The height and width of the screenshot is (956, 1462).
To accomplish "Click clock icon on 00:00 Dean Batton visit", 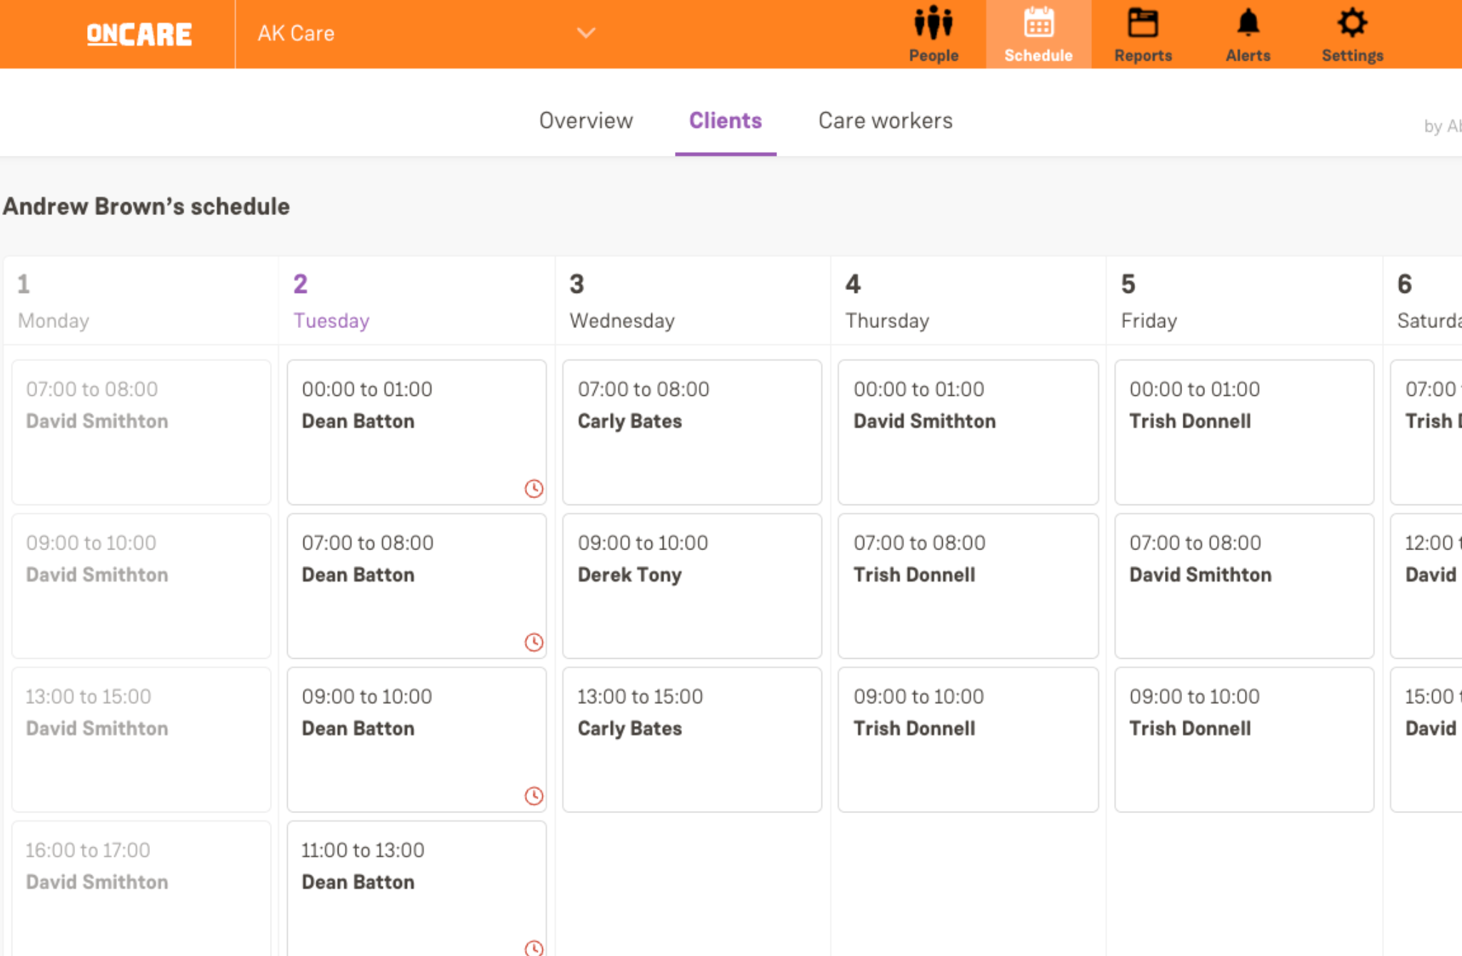I will [534, 489].
